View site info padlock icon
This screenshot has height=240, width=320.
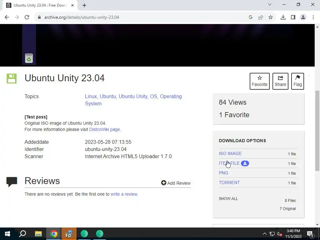[39, 17]
